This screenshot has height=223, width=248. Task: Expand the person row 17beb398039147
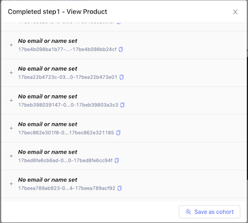click(11, 100)
